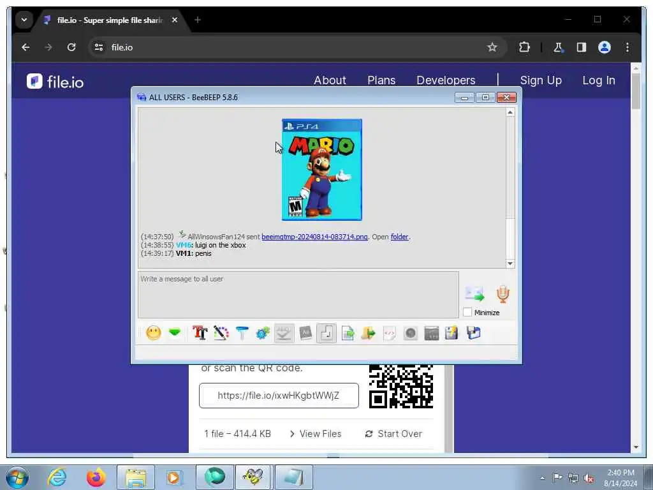Image resolution: width=653 pixels, height=490 pixels.
Task: Open the Developers page on file.io
Action: 446,80
